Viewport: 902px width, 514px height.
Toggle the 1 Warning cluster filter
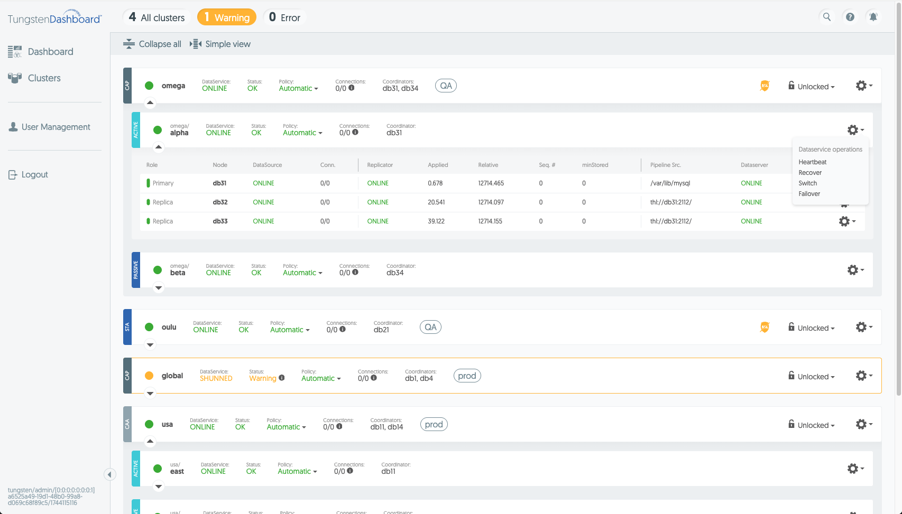[227, 17]
